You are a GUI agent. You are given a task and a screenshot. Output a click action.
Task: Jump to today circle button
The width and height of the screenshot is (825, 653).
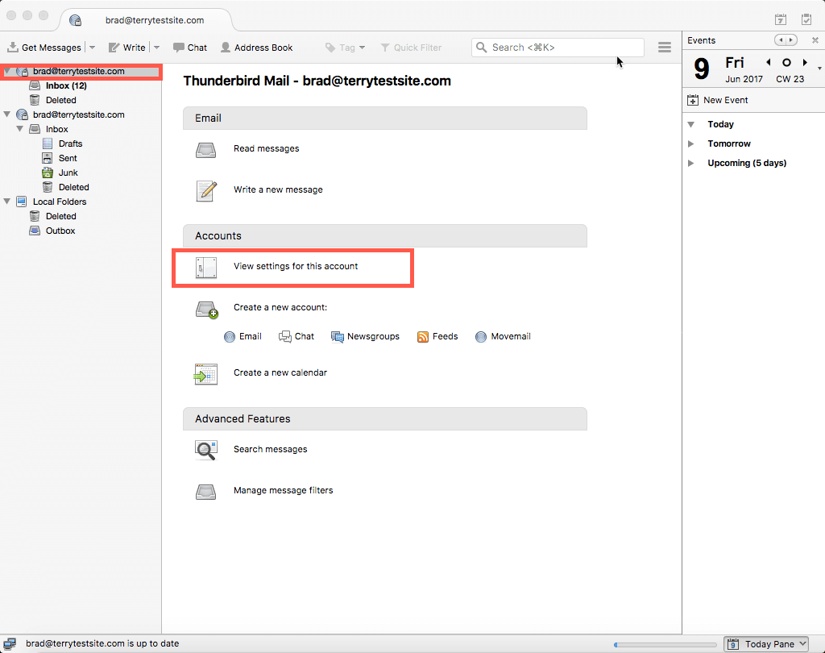coord(786,62)
